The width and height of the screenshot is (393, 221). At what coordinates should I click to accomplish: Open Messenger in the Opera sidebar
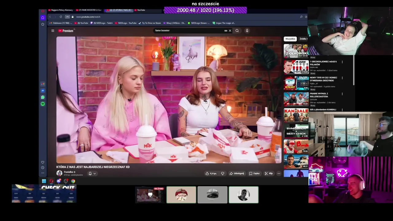43,91
